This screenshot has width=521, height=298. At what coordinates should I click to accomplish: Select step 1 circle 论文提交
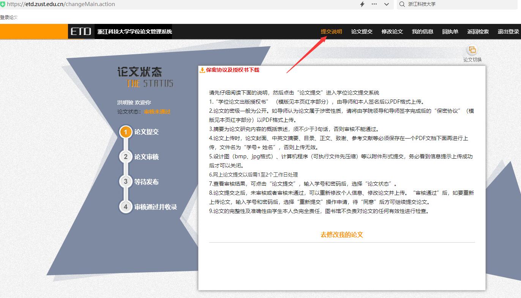(126, 132)
